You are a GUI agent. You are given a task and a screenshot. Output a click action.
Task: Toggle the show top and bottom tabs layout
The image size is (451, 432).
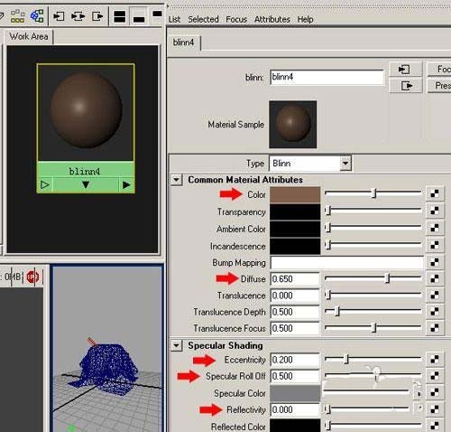point(119,16)
